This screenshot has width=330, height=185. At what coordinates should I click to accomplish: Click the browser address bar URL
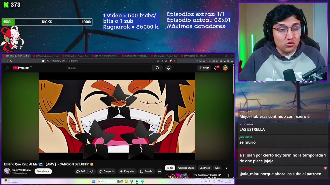tap(64, 61)
